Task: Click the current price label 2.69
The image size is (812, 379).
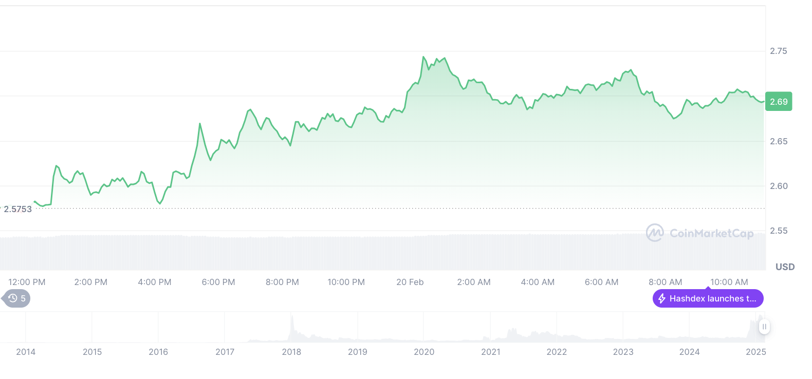Action: [x=779, y=102]
